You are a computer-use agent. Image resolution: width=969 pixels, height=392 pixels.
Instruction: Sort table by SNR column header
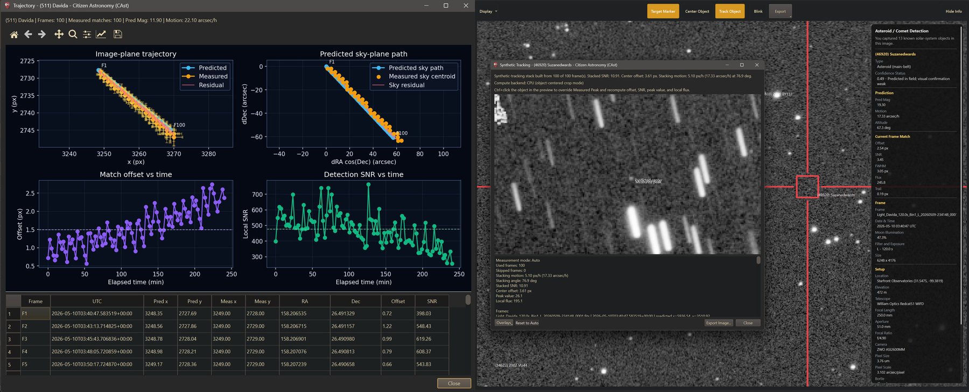click(432, 301)
